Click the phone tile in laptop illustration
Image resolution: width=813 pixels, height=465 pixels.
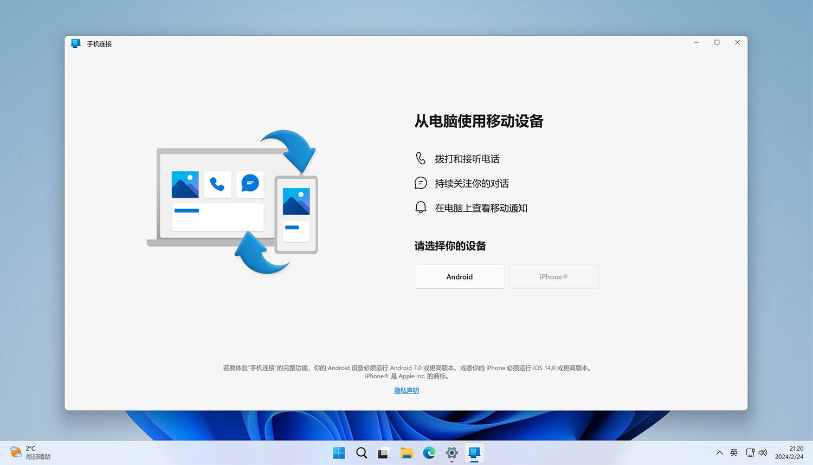(217, 185)
